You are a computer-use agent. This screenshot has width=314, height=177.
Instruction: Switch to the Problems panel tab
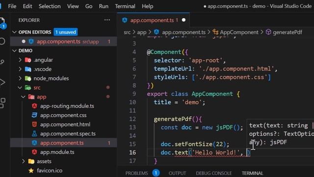click(136, 173)
